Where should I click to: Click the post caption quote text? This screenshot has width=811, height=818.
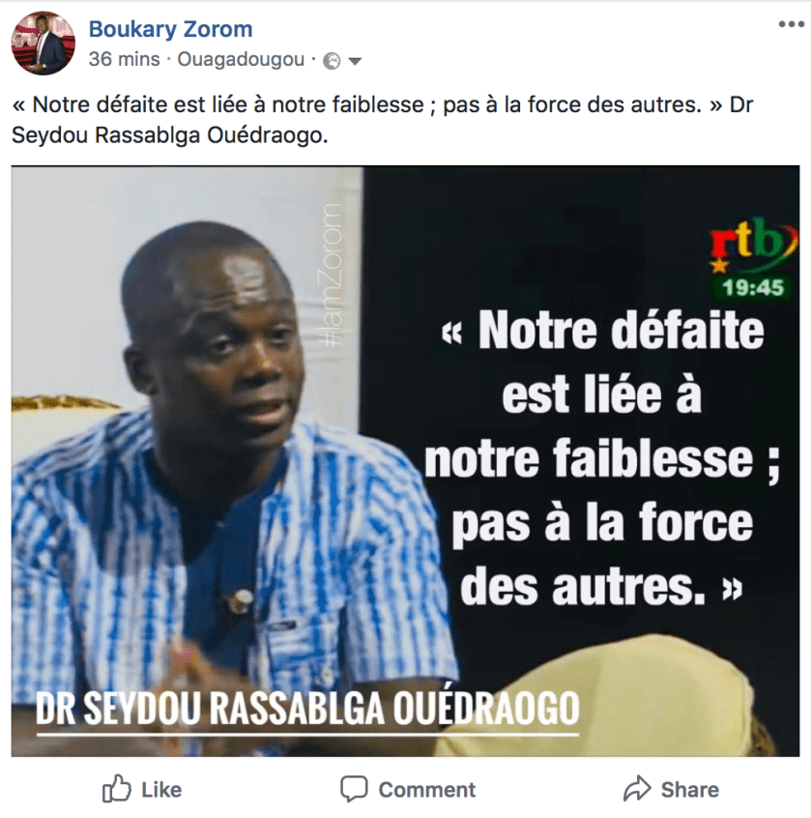tap(382, 120)
